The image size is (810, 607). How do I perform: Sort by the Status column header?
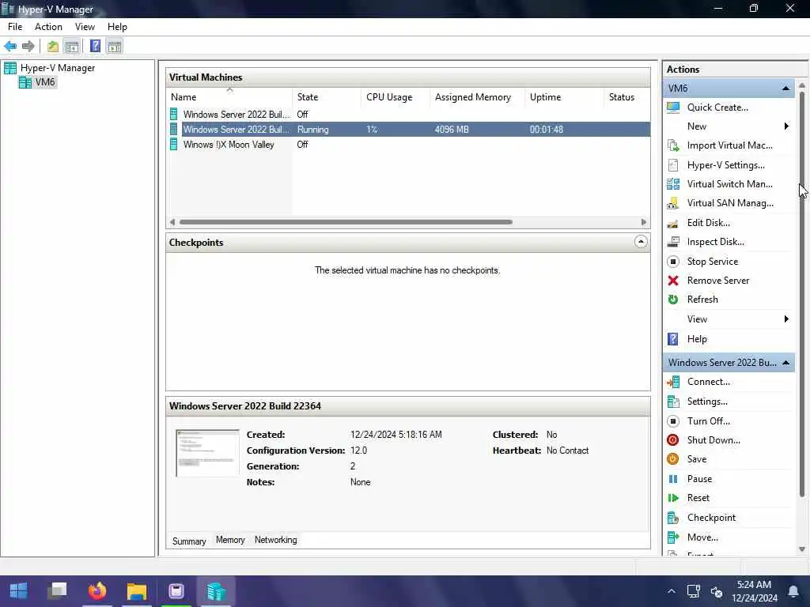[x=626, y=97]
